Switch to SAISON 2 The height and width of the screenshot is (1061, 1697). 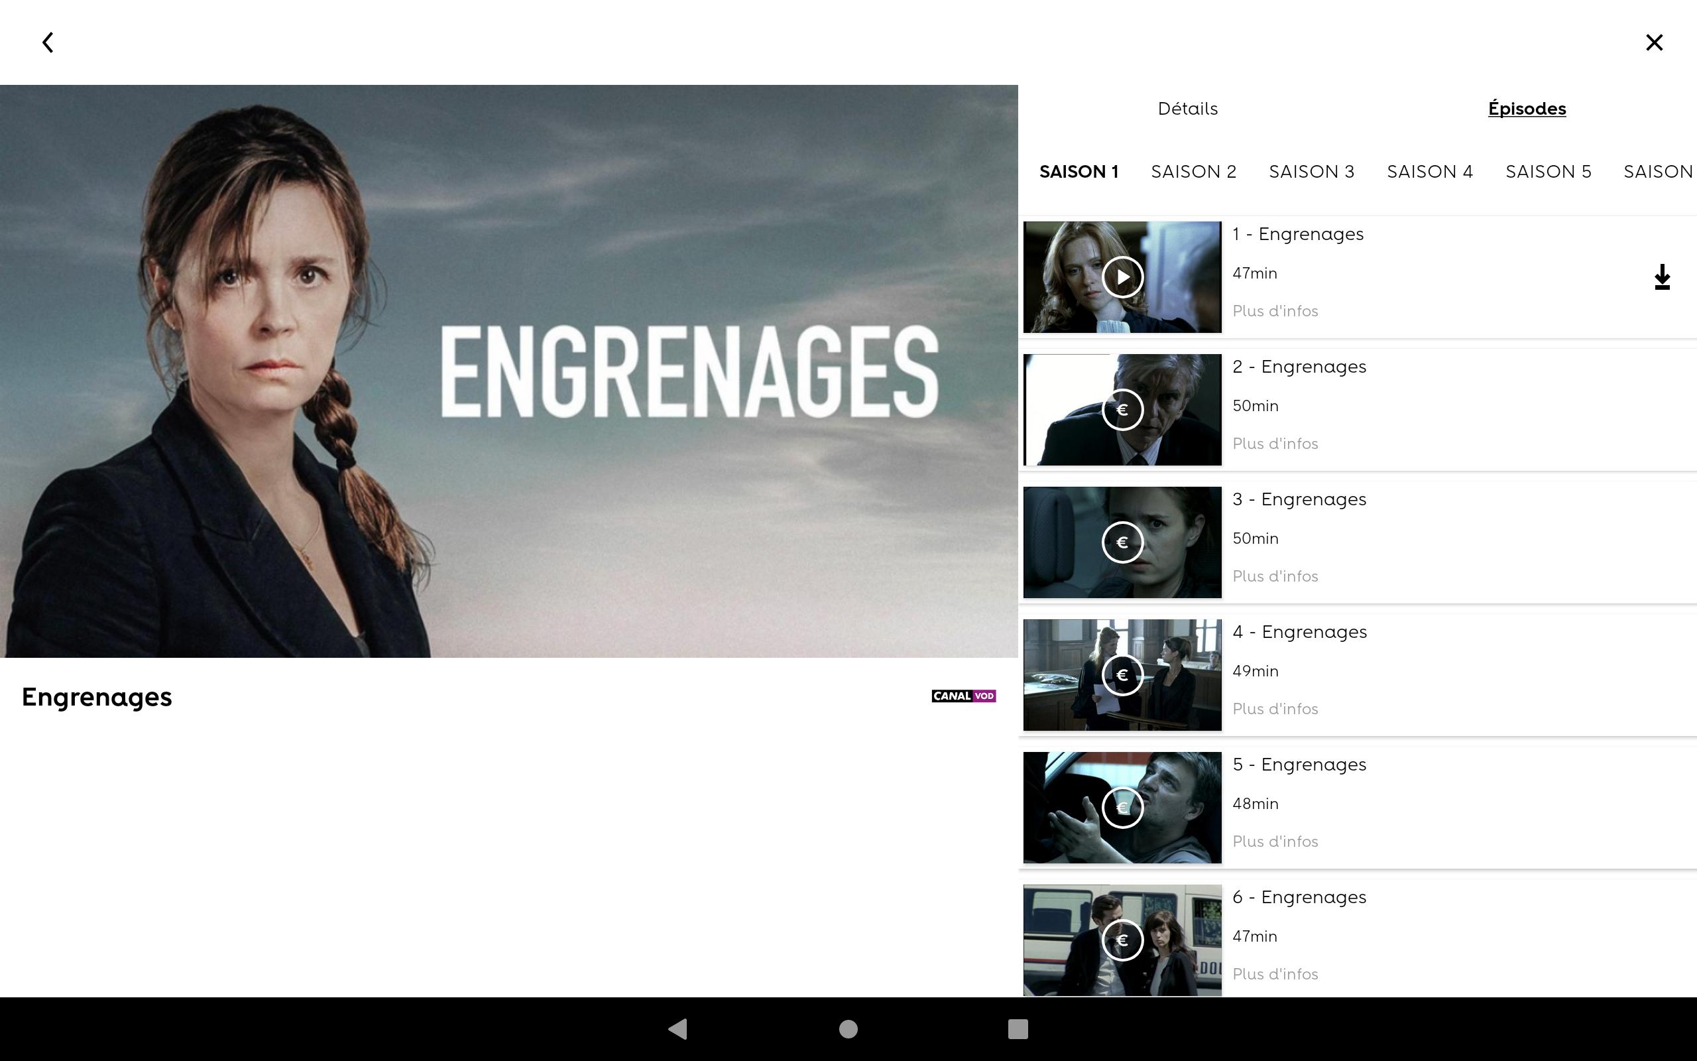1193,172
